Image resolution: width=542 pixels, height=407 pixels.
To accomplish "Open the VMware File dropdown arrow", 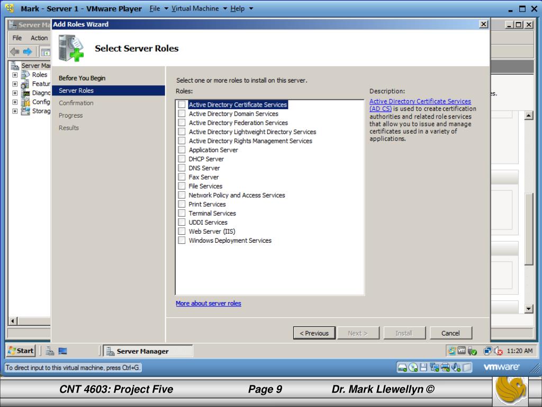I will [x=166, y=8].
